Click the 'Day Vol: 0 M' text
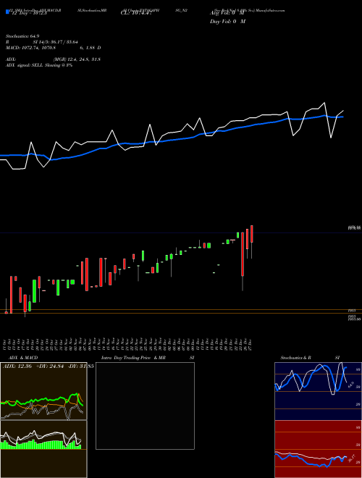The height and width of the screenshot is (478, 362). (x=227, y=22)
